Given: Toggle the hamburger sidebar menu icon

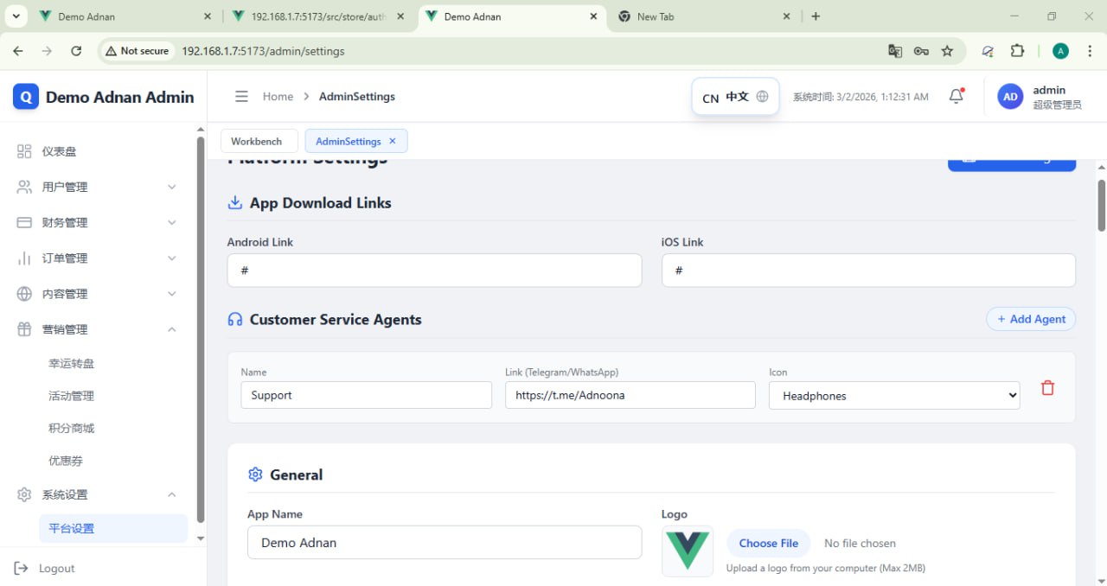Looking at the screenshot, I should [x=241, y=97].
